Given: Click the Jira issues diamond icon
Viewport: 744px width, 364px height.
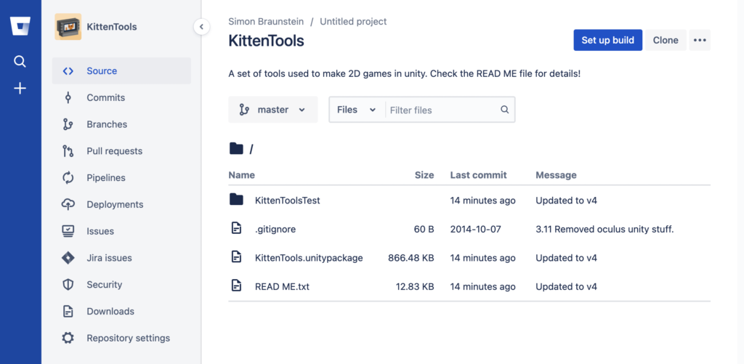Looking at the screenshot, I should [68, 258].
